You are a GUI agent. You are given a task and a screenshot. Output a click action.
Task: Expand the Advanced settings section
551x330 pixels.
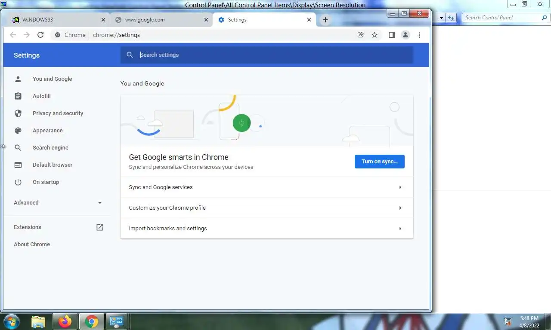point(58,203)
